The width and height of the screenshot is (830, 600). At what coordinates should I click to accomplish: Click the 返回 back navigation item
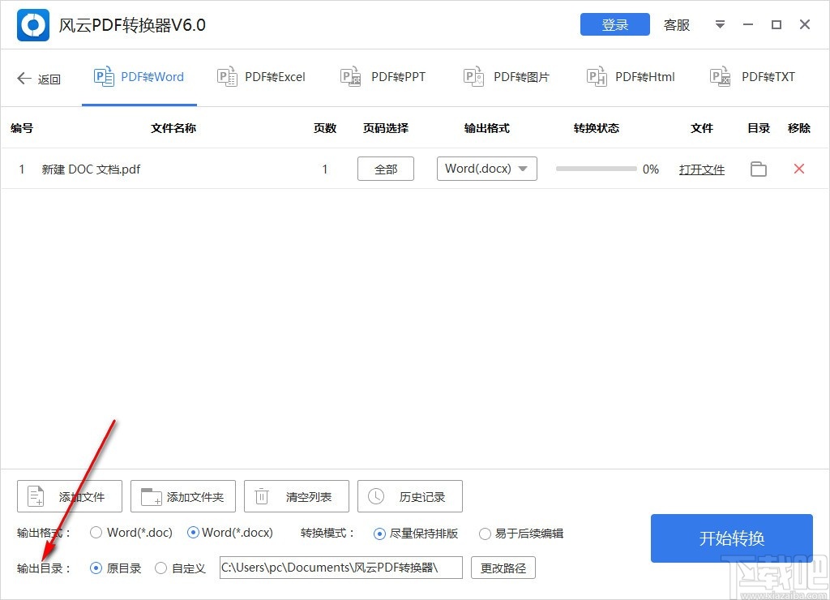(x=38, y=77)
